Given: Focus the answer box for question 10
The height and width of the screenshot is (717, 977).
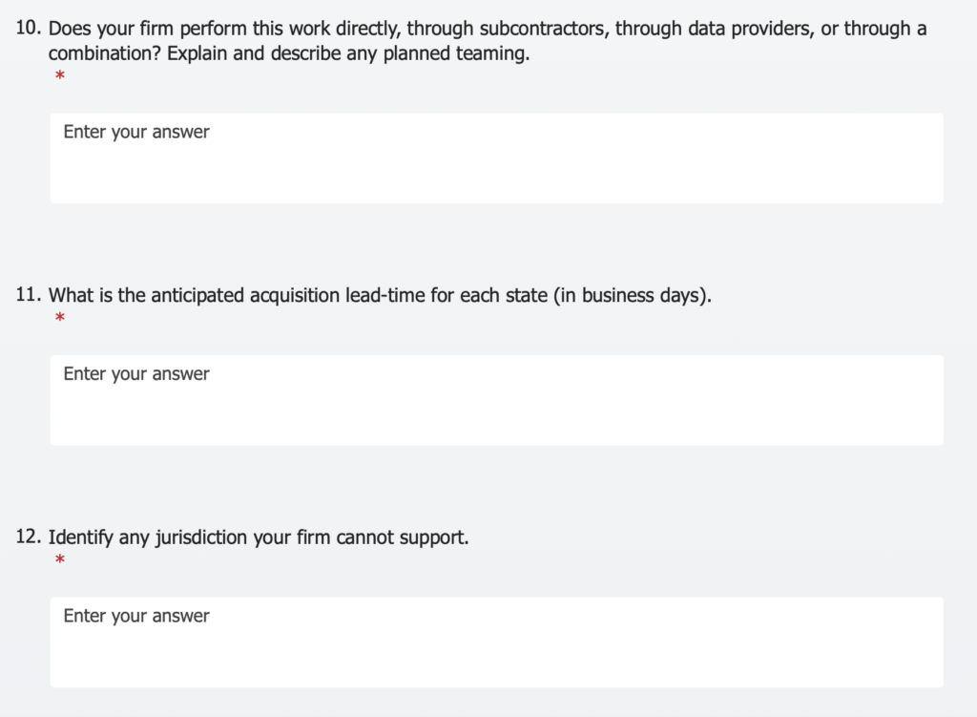Looking at the screenshot, I should point(496,158).
